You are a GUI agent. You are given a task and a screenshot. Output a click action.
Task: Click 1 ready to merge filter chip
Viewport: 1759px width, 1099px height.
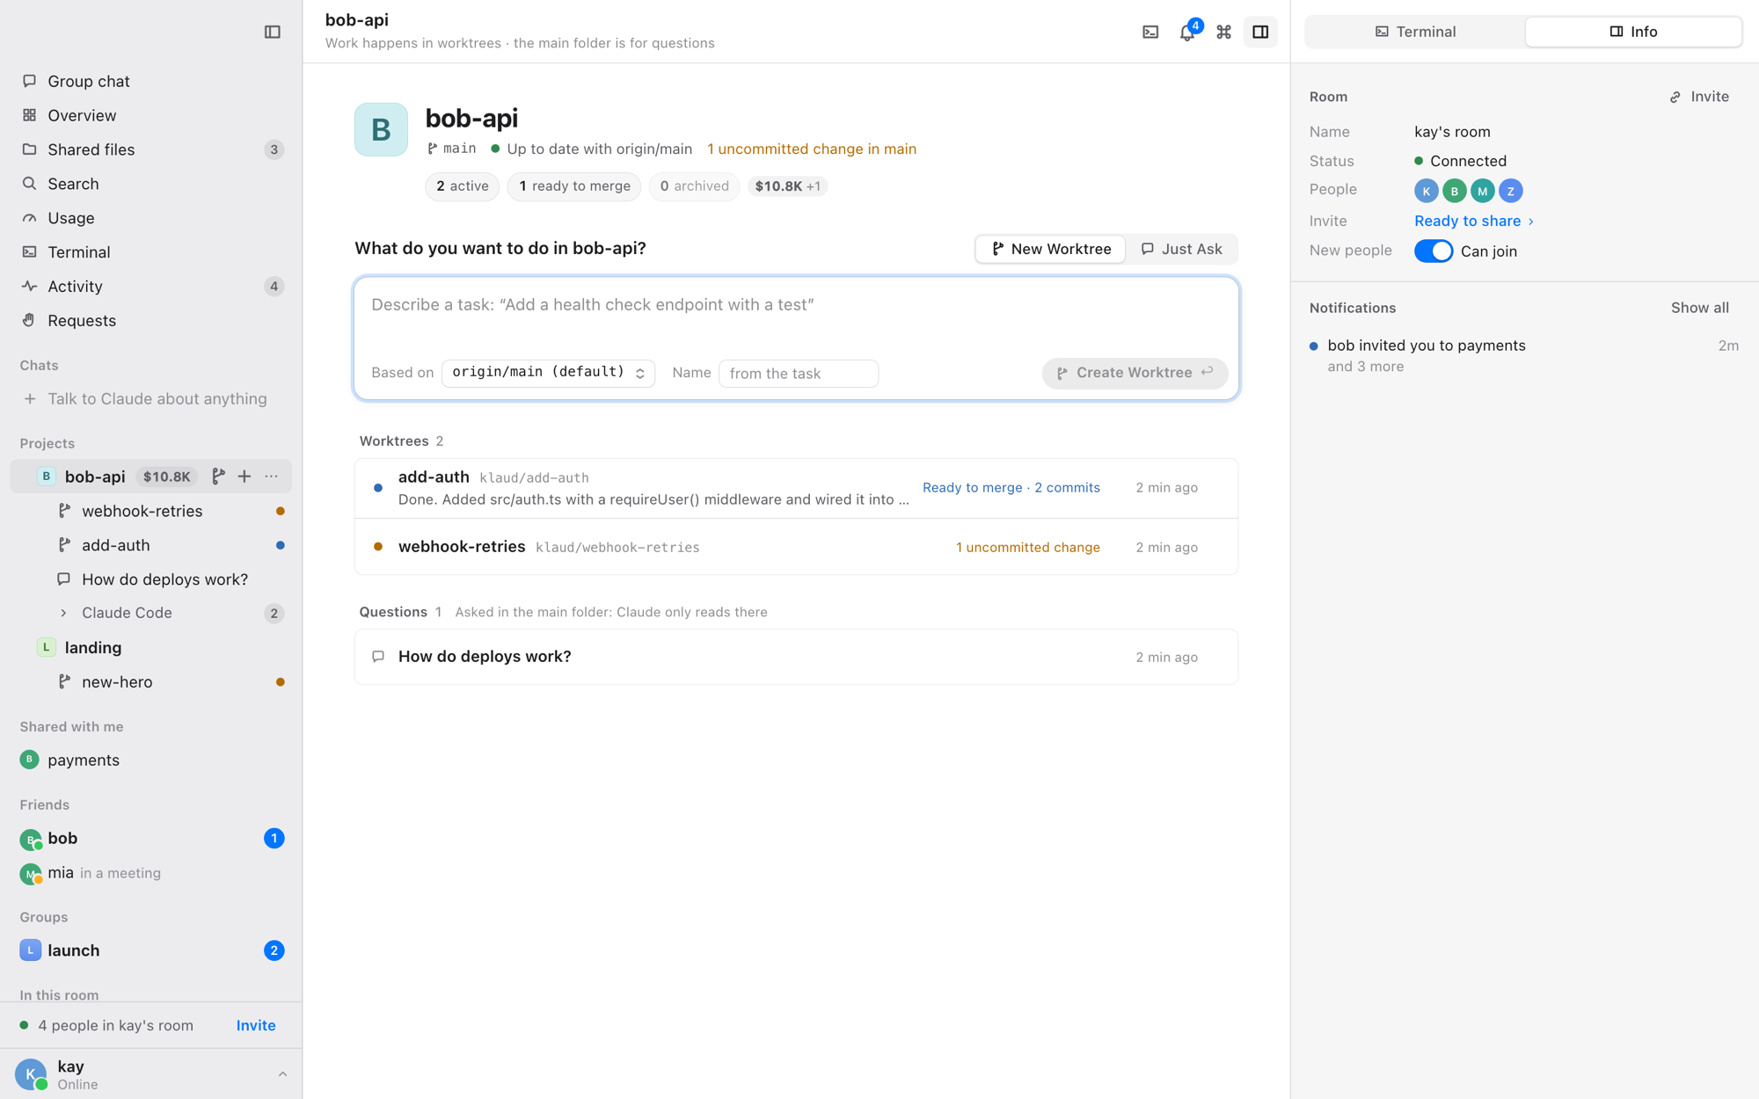point(574,186)
